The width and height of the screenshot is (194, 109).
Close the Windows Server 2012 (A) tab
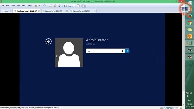pyautogui.click(x=39, y=11)
